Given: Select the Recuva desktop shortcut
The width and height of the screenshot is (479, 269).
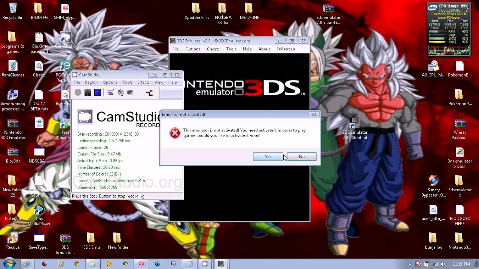Looking at the screenshot, I should click(13, 241).
